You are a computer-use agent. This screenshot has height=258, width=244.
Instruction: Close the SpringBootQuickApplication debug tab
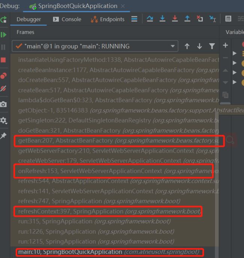click(x=123, y=6)
